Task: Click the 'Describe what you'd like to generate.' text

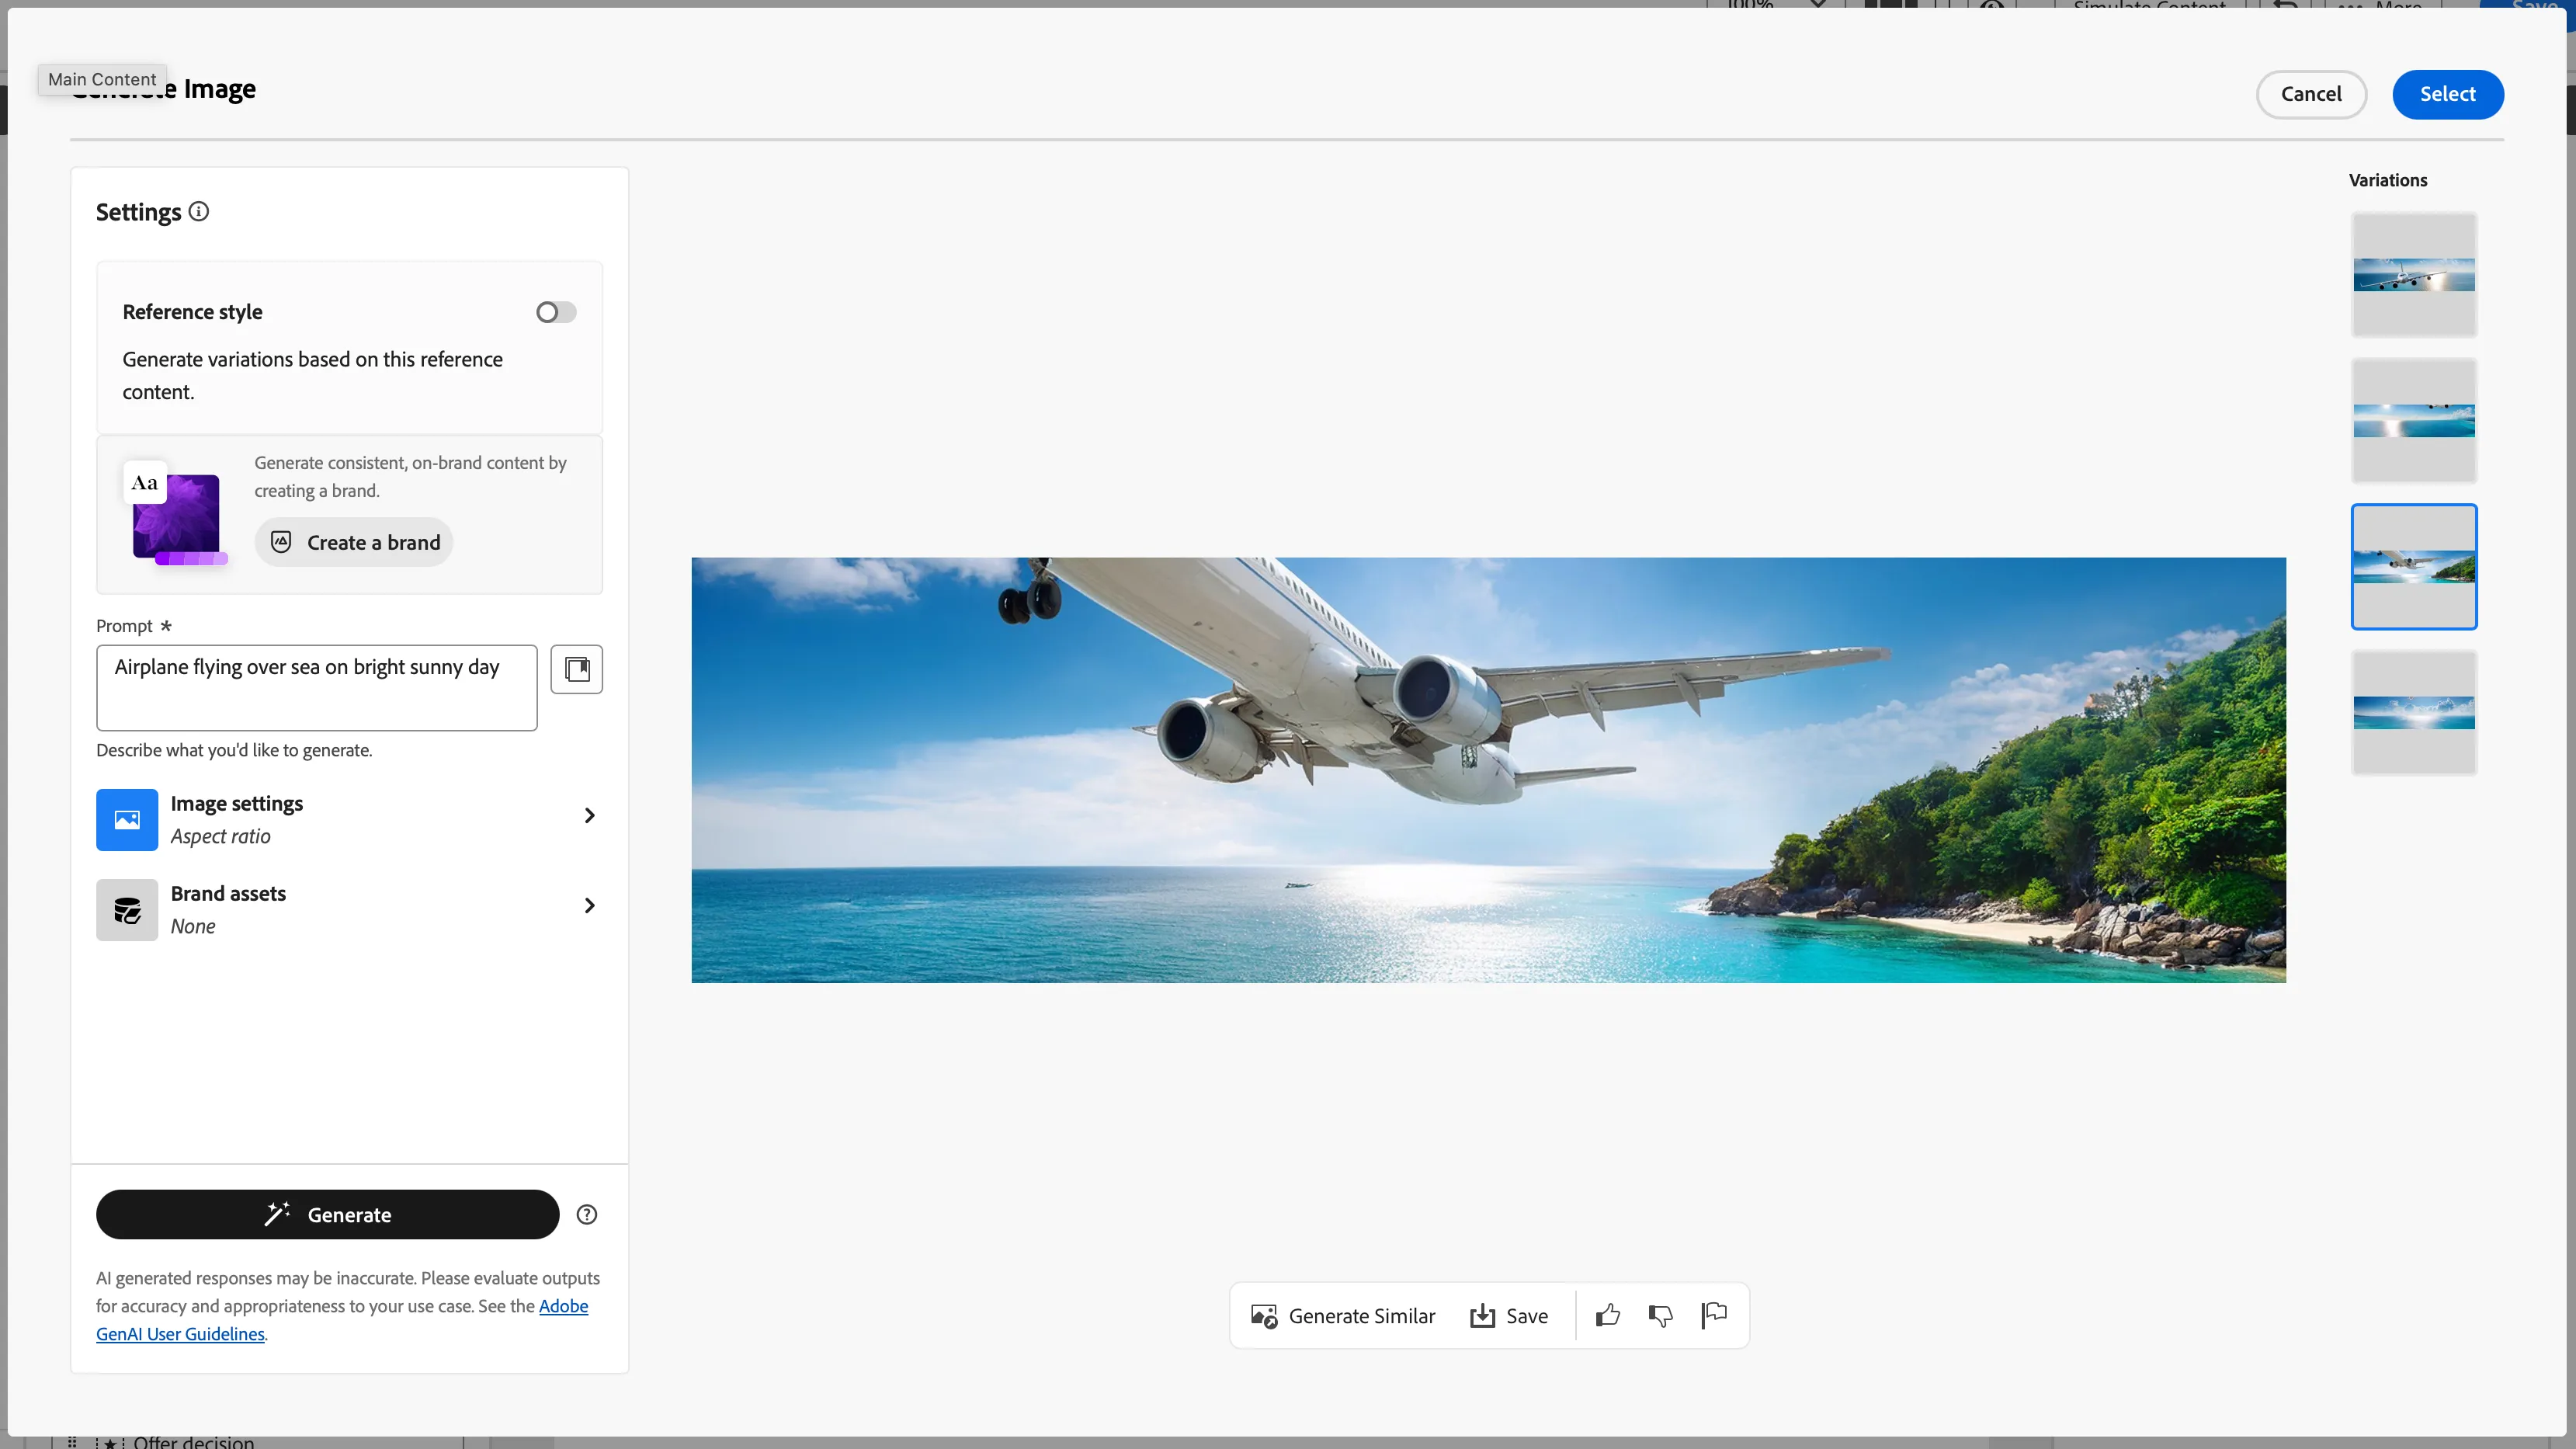Action: (x=234, y=750)
